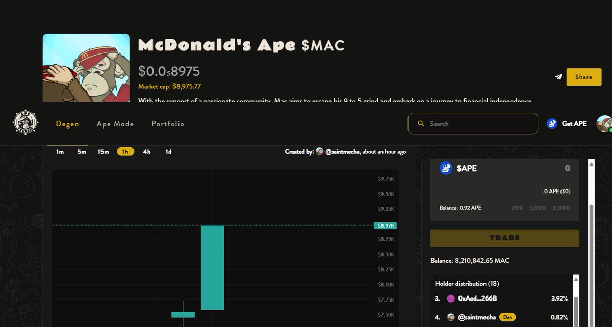Click the 3.92% holder percentage
The height and width of the screenshot is (327, 612).
coord(559,298)
